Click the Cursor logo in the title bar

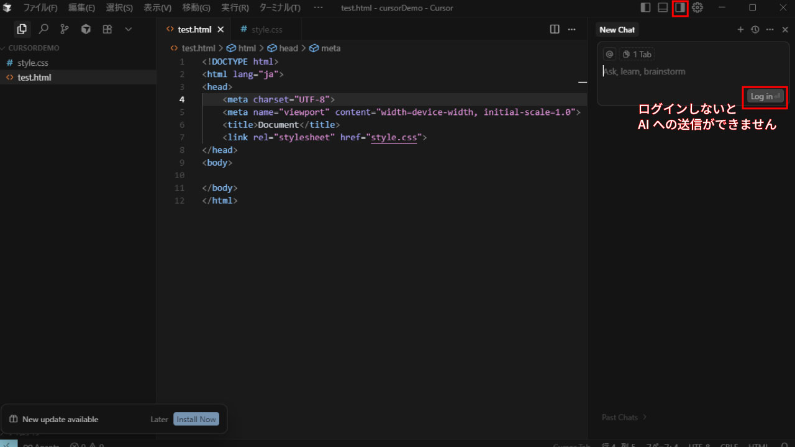point(7,7)
